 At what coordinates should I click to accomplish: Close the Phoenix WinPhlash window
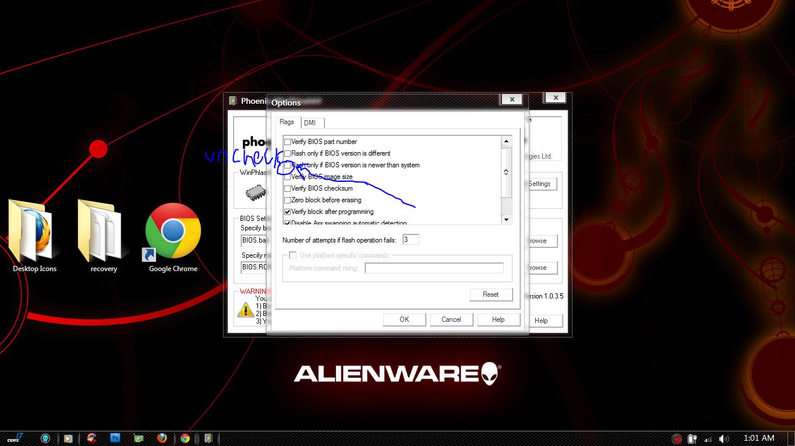pyautogui.click(x=556, y=98)
